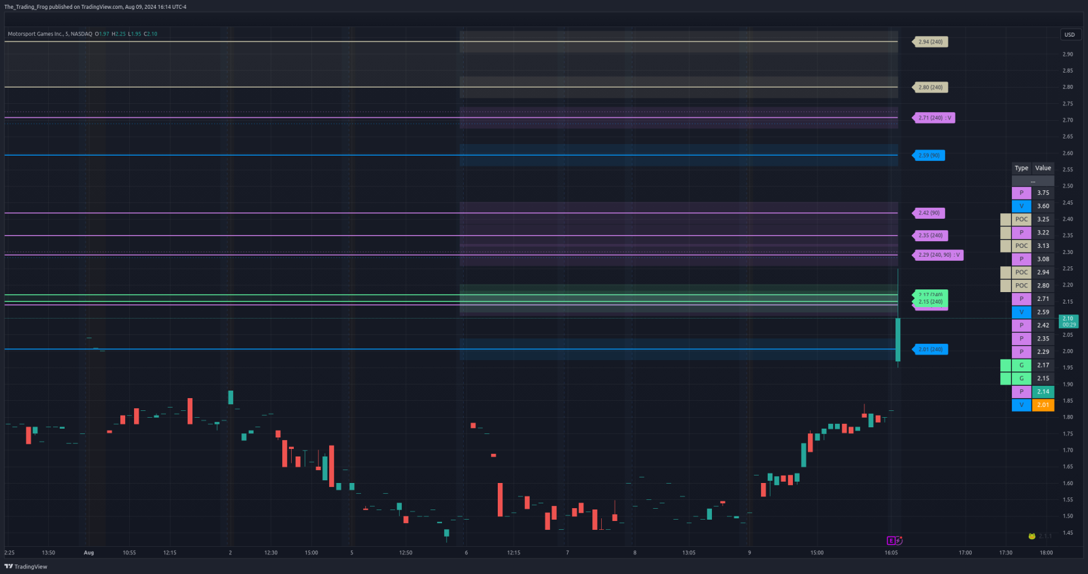Click the P type cell beside 2.42
1088x574 pixels.
click(1021, 325)
